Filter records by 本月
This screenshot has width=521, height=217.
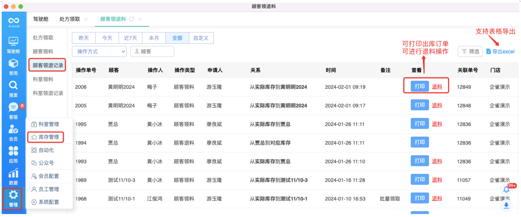154,38
